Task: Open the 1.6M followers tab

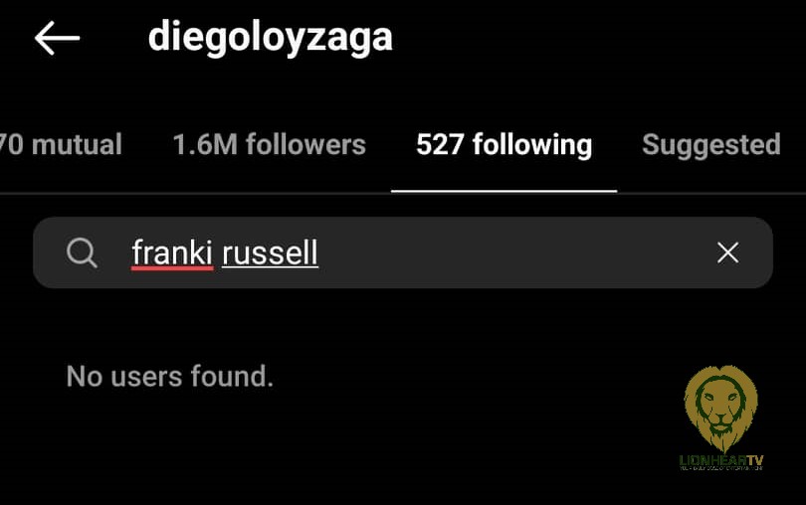Action: [270, 144]
